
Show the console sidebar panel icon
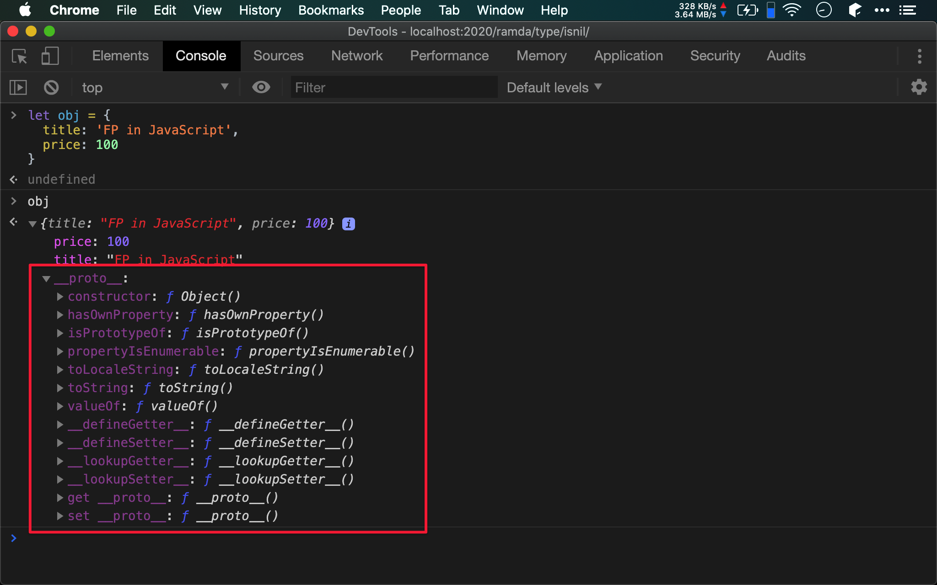point(18,87)
